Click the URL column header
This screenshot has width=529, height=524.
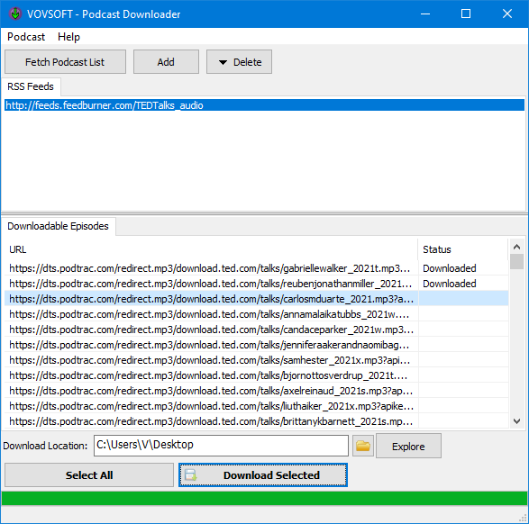click(211, 249)
